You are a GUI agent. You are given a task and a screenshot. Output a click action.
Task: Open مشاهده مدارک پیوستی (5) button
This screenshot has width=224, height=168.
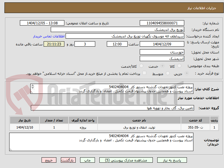(126, 160)
